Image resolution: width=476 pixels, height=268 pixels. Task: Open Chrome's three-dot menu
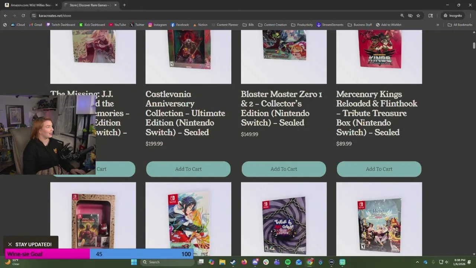pos(470,16)
